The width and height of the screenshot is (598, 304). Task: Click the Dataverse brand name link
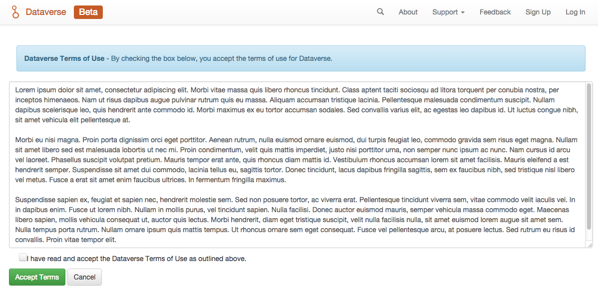click(x=46, y=12)
